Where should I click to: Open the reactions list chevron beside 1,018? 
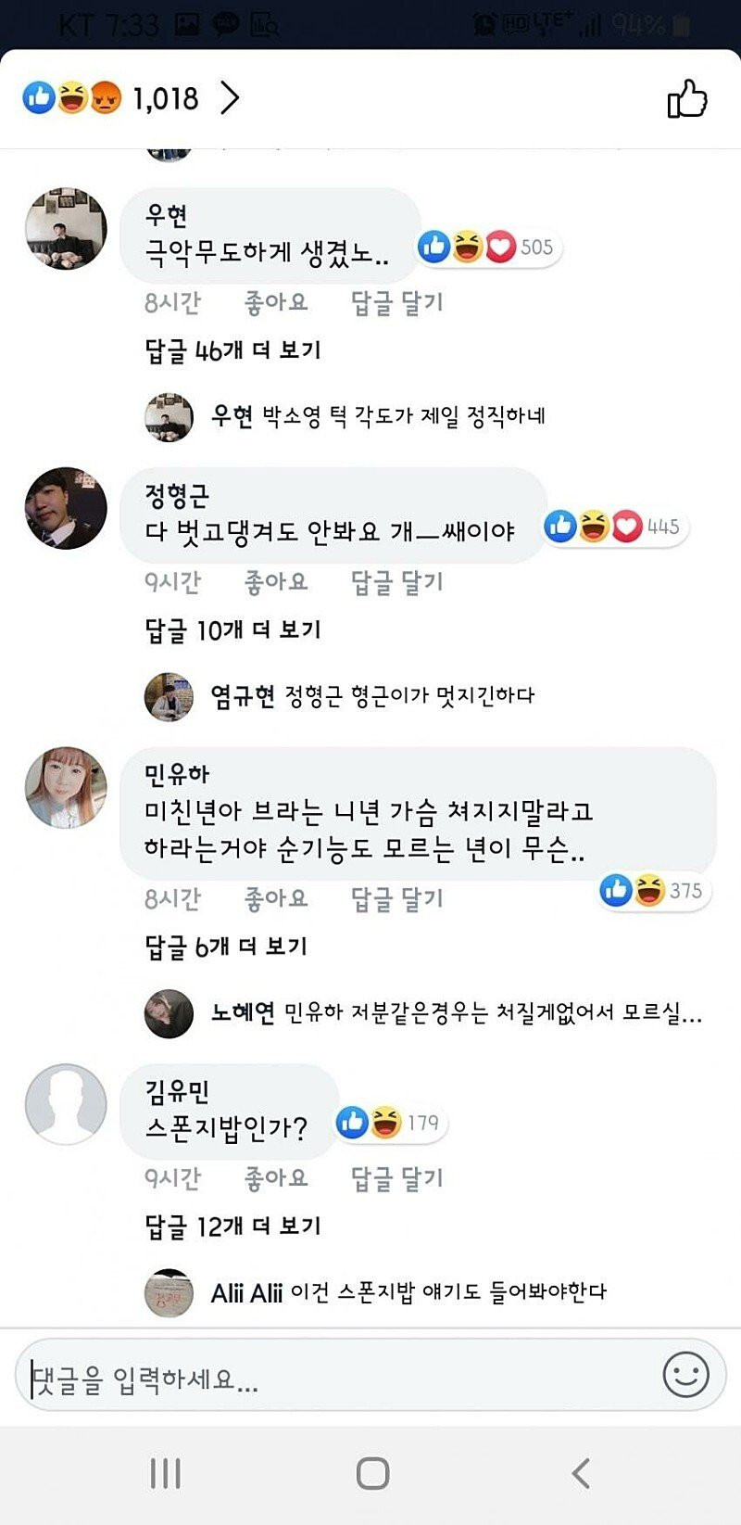[230, 98]
